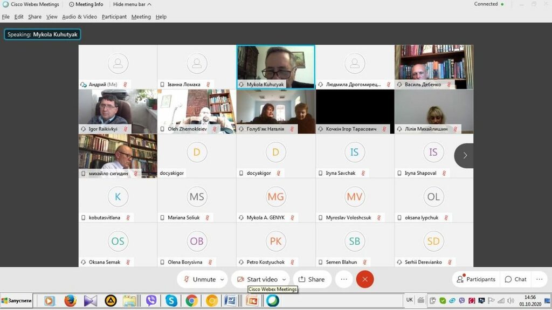The height and width of the screenshot is (310, 552).
Task: Open Viber from the taskbar
Action: (x=151, y=301)
